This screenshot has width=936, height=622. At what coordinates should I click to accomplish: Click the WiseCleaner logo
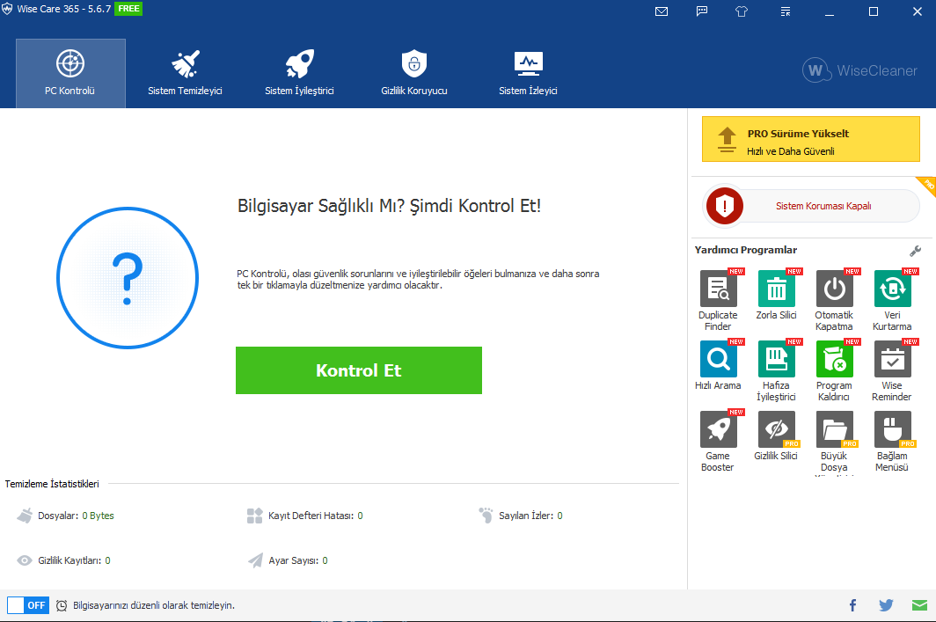tap(859, 70)
